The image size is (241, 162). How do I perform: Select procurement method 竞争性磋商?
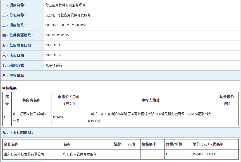click(54, 65)
